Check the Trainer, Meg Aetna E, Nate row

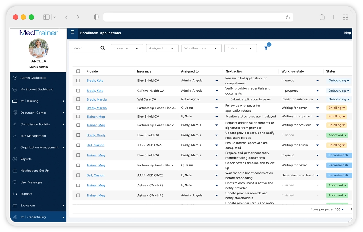tap(78, 185)
